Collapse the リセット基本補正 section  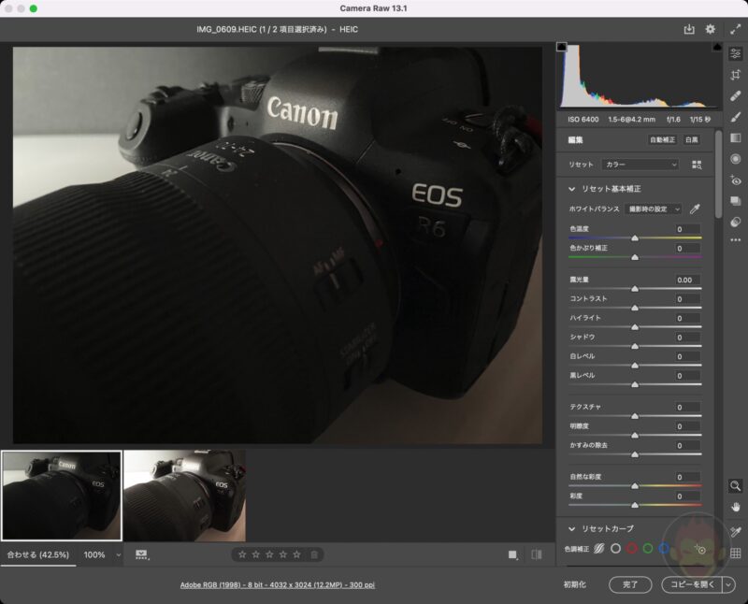[571, 189]
